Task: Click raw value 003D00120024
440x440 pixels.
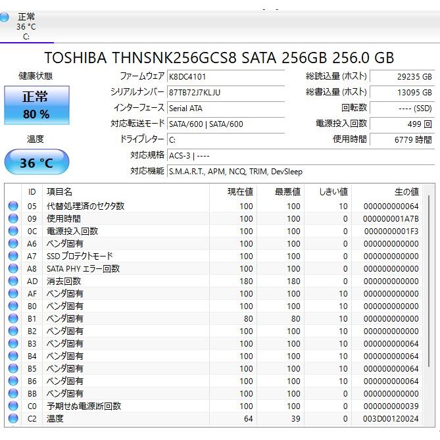Action: point(391,419)
